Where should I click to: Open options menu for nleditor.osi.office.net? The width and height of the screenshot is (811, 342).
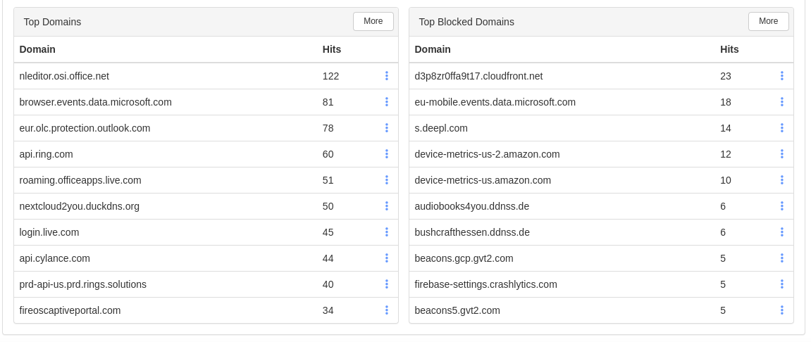coord(386,76)
